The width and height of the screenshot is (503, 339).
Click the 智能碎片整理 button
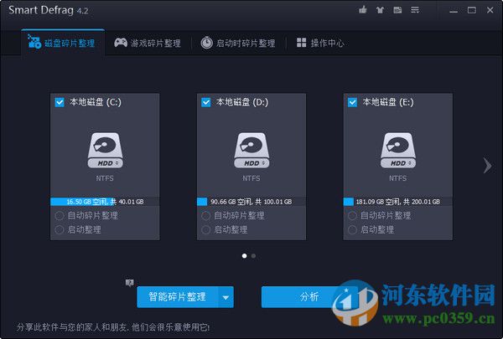pyautogui.click(x=178, y=297)
